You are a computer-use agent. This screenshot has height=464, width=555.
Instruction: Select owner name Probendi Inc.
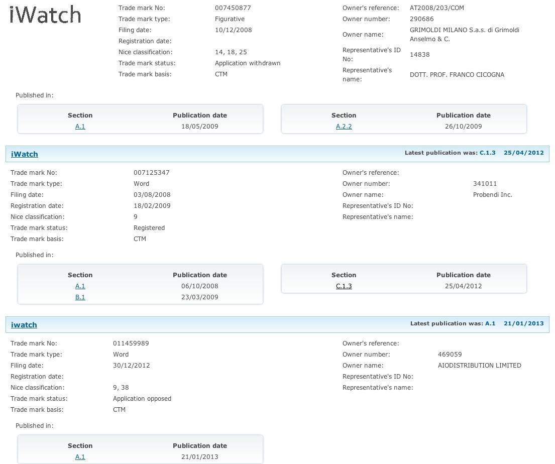click(x=492, y=195)
